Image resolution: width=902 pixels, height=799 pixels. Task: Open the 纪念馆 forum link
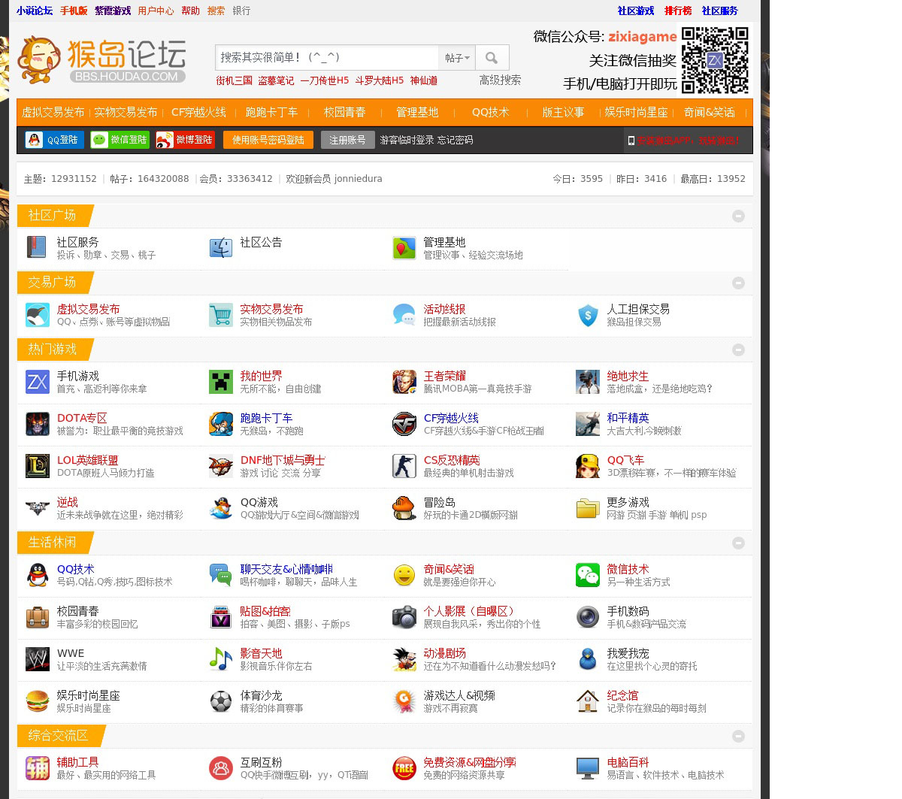tap(622, 695)
